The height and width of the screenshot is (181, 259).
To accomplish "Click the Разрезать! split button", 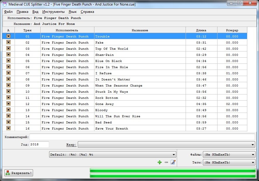I will point(19,173).
